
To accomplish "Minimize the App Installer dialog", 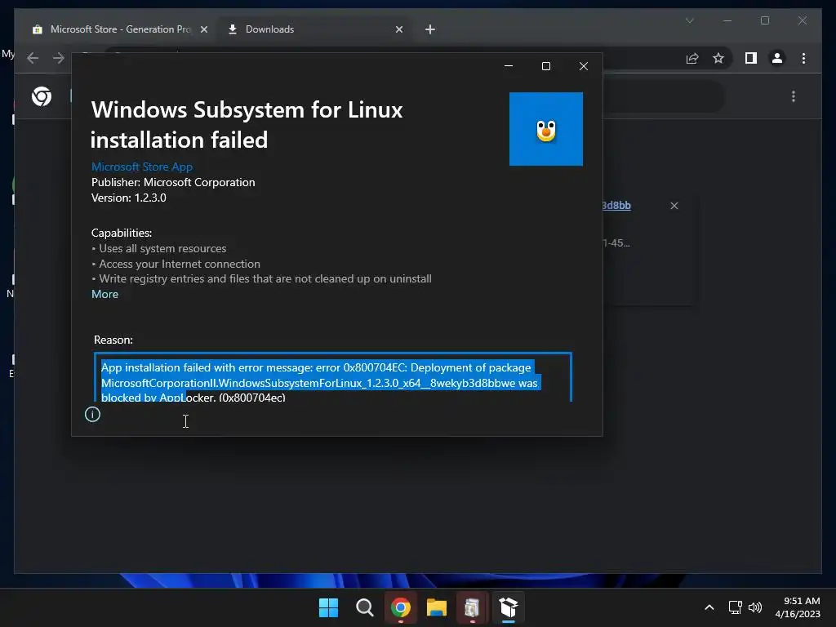I will click(509, 66).
